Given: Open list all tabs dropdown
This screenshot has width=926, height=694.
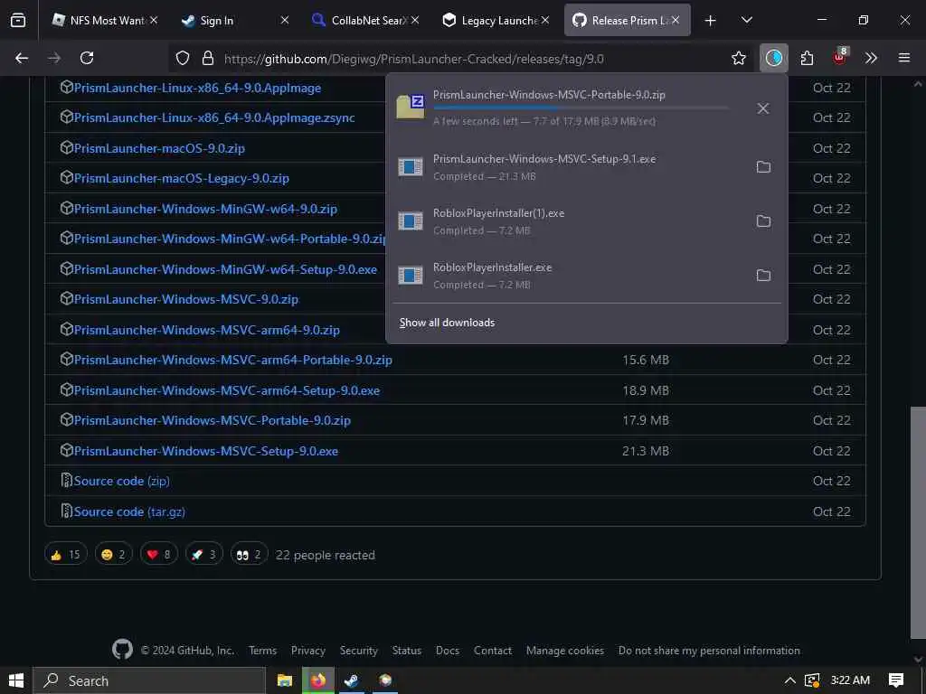Looking at the screenshot, I should coord(746,20).
